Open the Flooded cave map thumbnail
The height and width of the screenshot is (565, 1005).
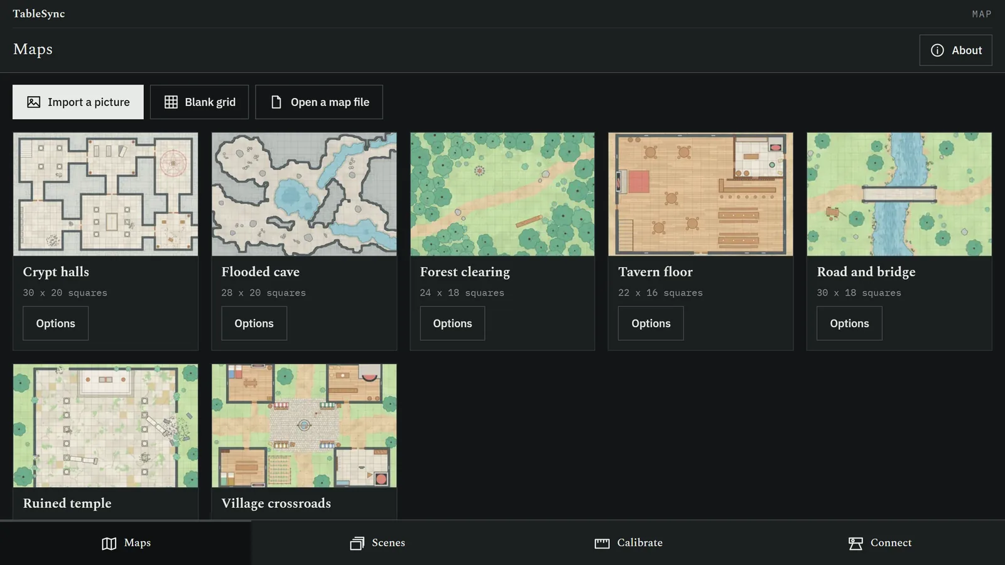(304, 194)
